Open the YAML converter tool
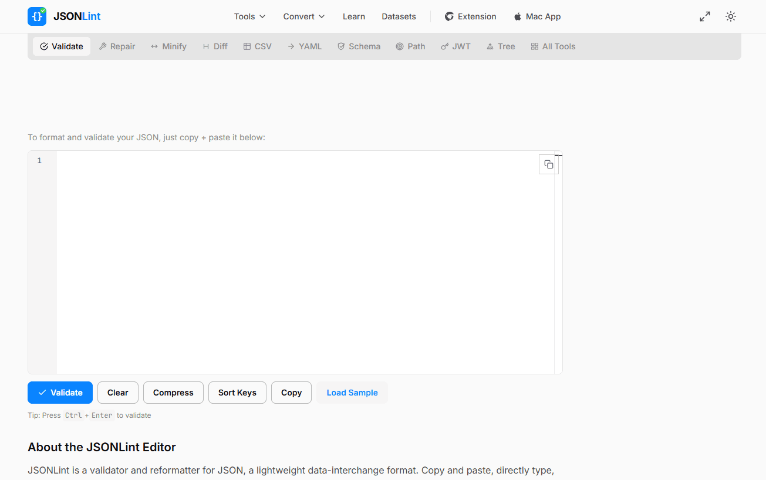Viewport: 766px width, 480px height. coord(305,46)
